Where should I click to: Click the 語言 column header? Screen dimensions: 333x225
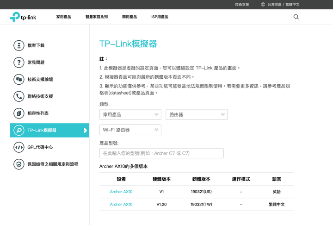click(x=277, y=179)
